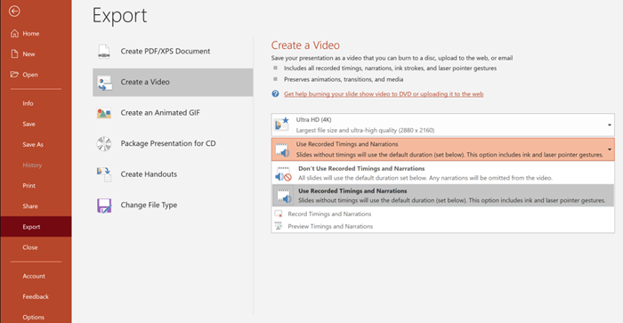623x323 pixels.
Task: Click the Create a Video icon
Action: click(x=104, y=82)
